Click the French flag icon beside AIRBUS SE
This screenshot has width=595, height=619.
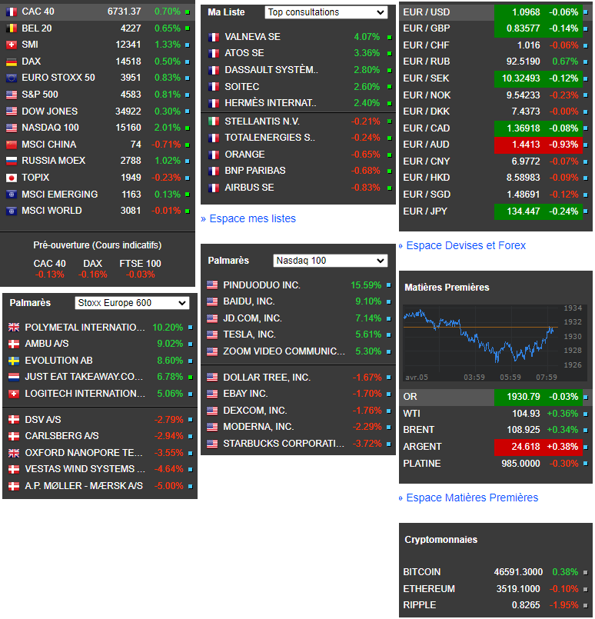tap(214, 188)
